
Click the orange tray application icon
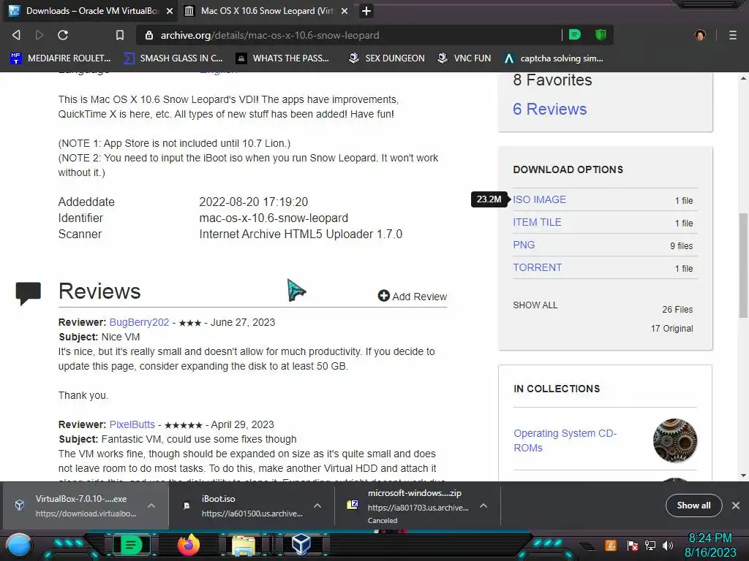tap(611, 545)
